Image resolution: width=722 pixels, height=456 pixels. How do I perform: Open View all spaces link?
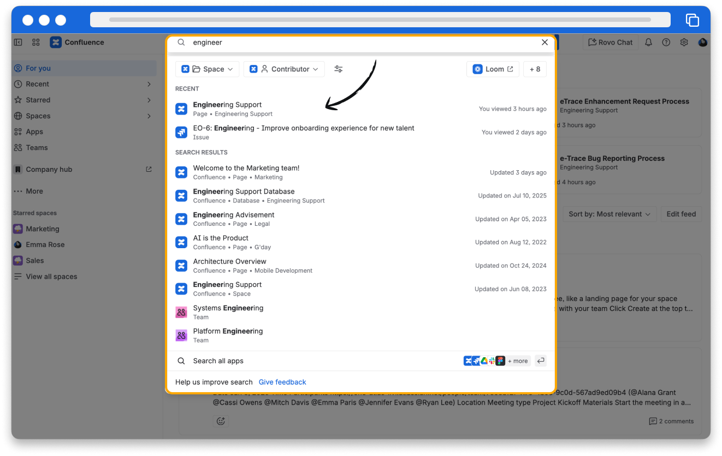[x=51, y=277]
